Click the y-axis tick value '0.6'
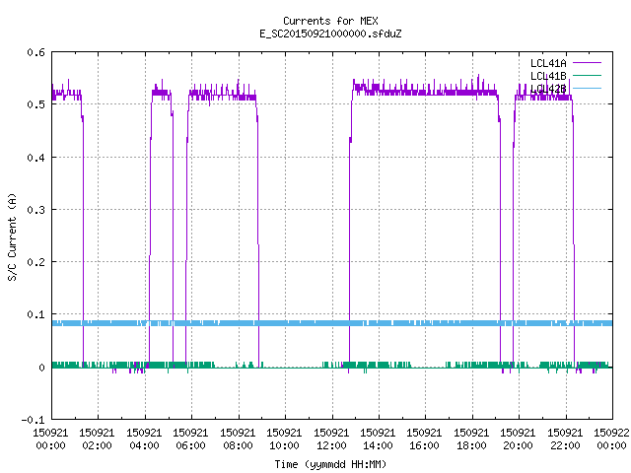This screenshot has height=473, width=631. tap(35, 52)
